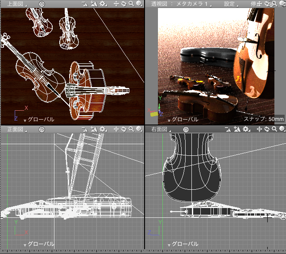Click the triangle-star icon in 上面図 header
Screen dimensions: 286x254
pyautogui.click(x=94, y=4)
